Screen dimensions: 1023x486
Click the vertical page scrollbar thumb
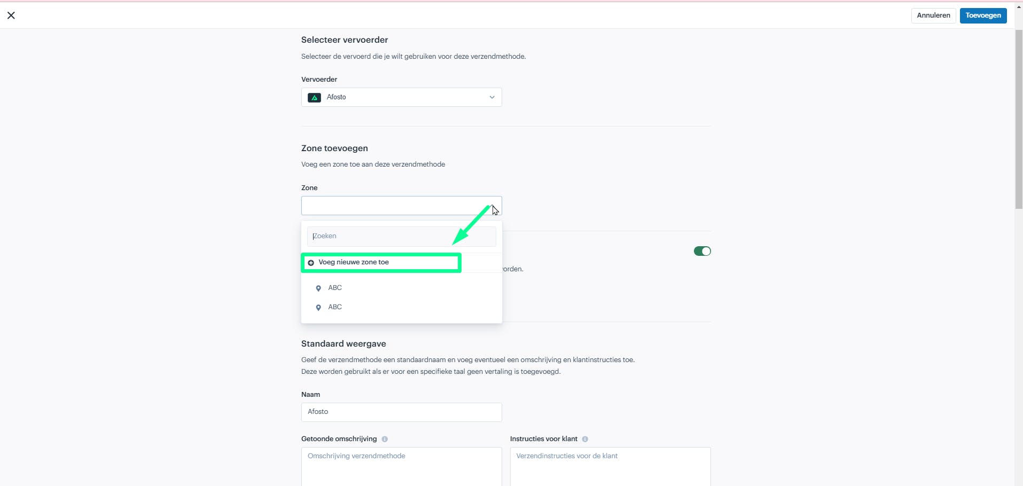click(x=1019, y=119)
